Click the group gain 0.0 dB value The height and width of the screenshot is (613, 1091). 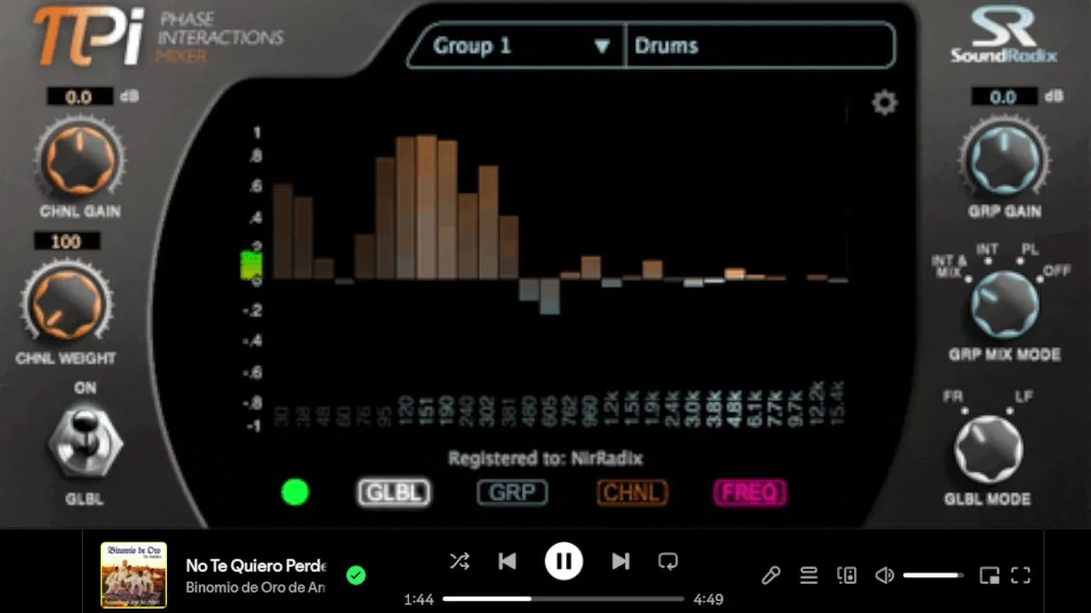(1004, 97)
